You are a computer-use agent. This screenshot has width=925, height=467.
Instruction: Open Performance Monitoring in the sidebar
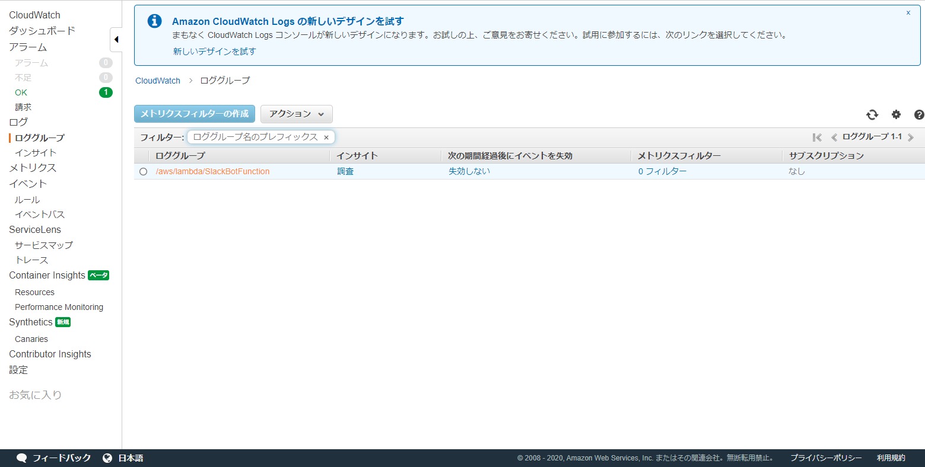(x=59, y=307)
